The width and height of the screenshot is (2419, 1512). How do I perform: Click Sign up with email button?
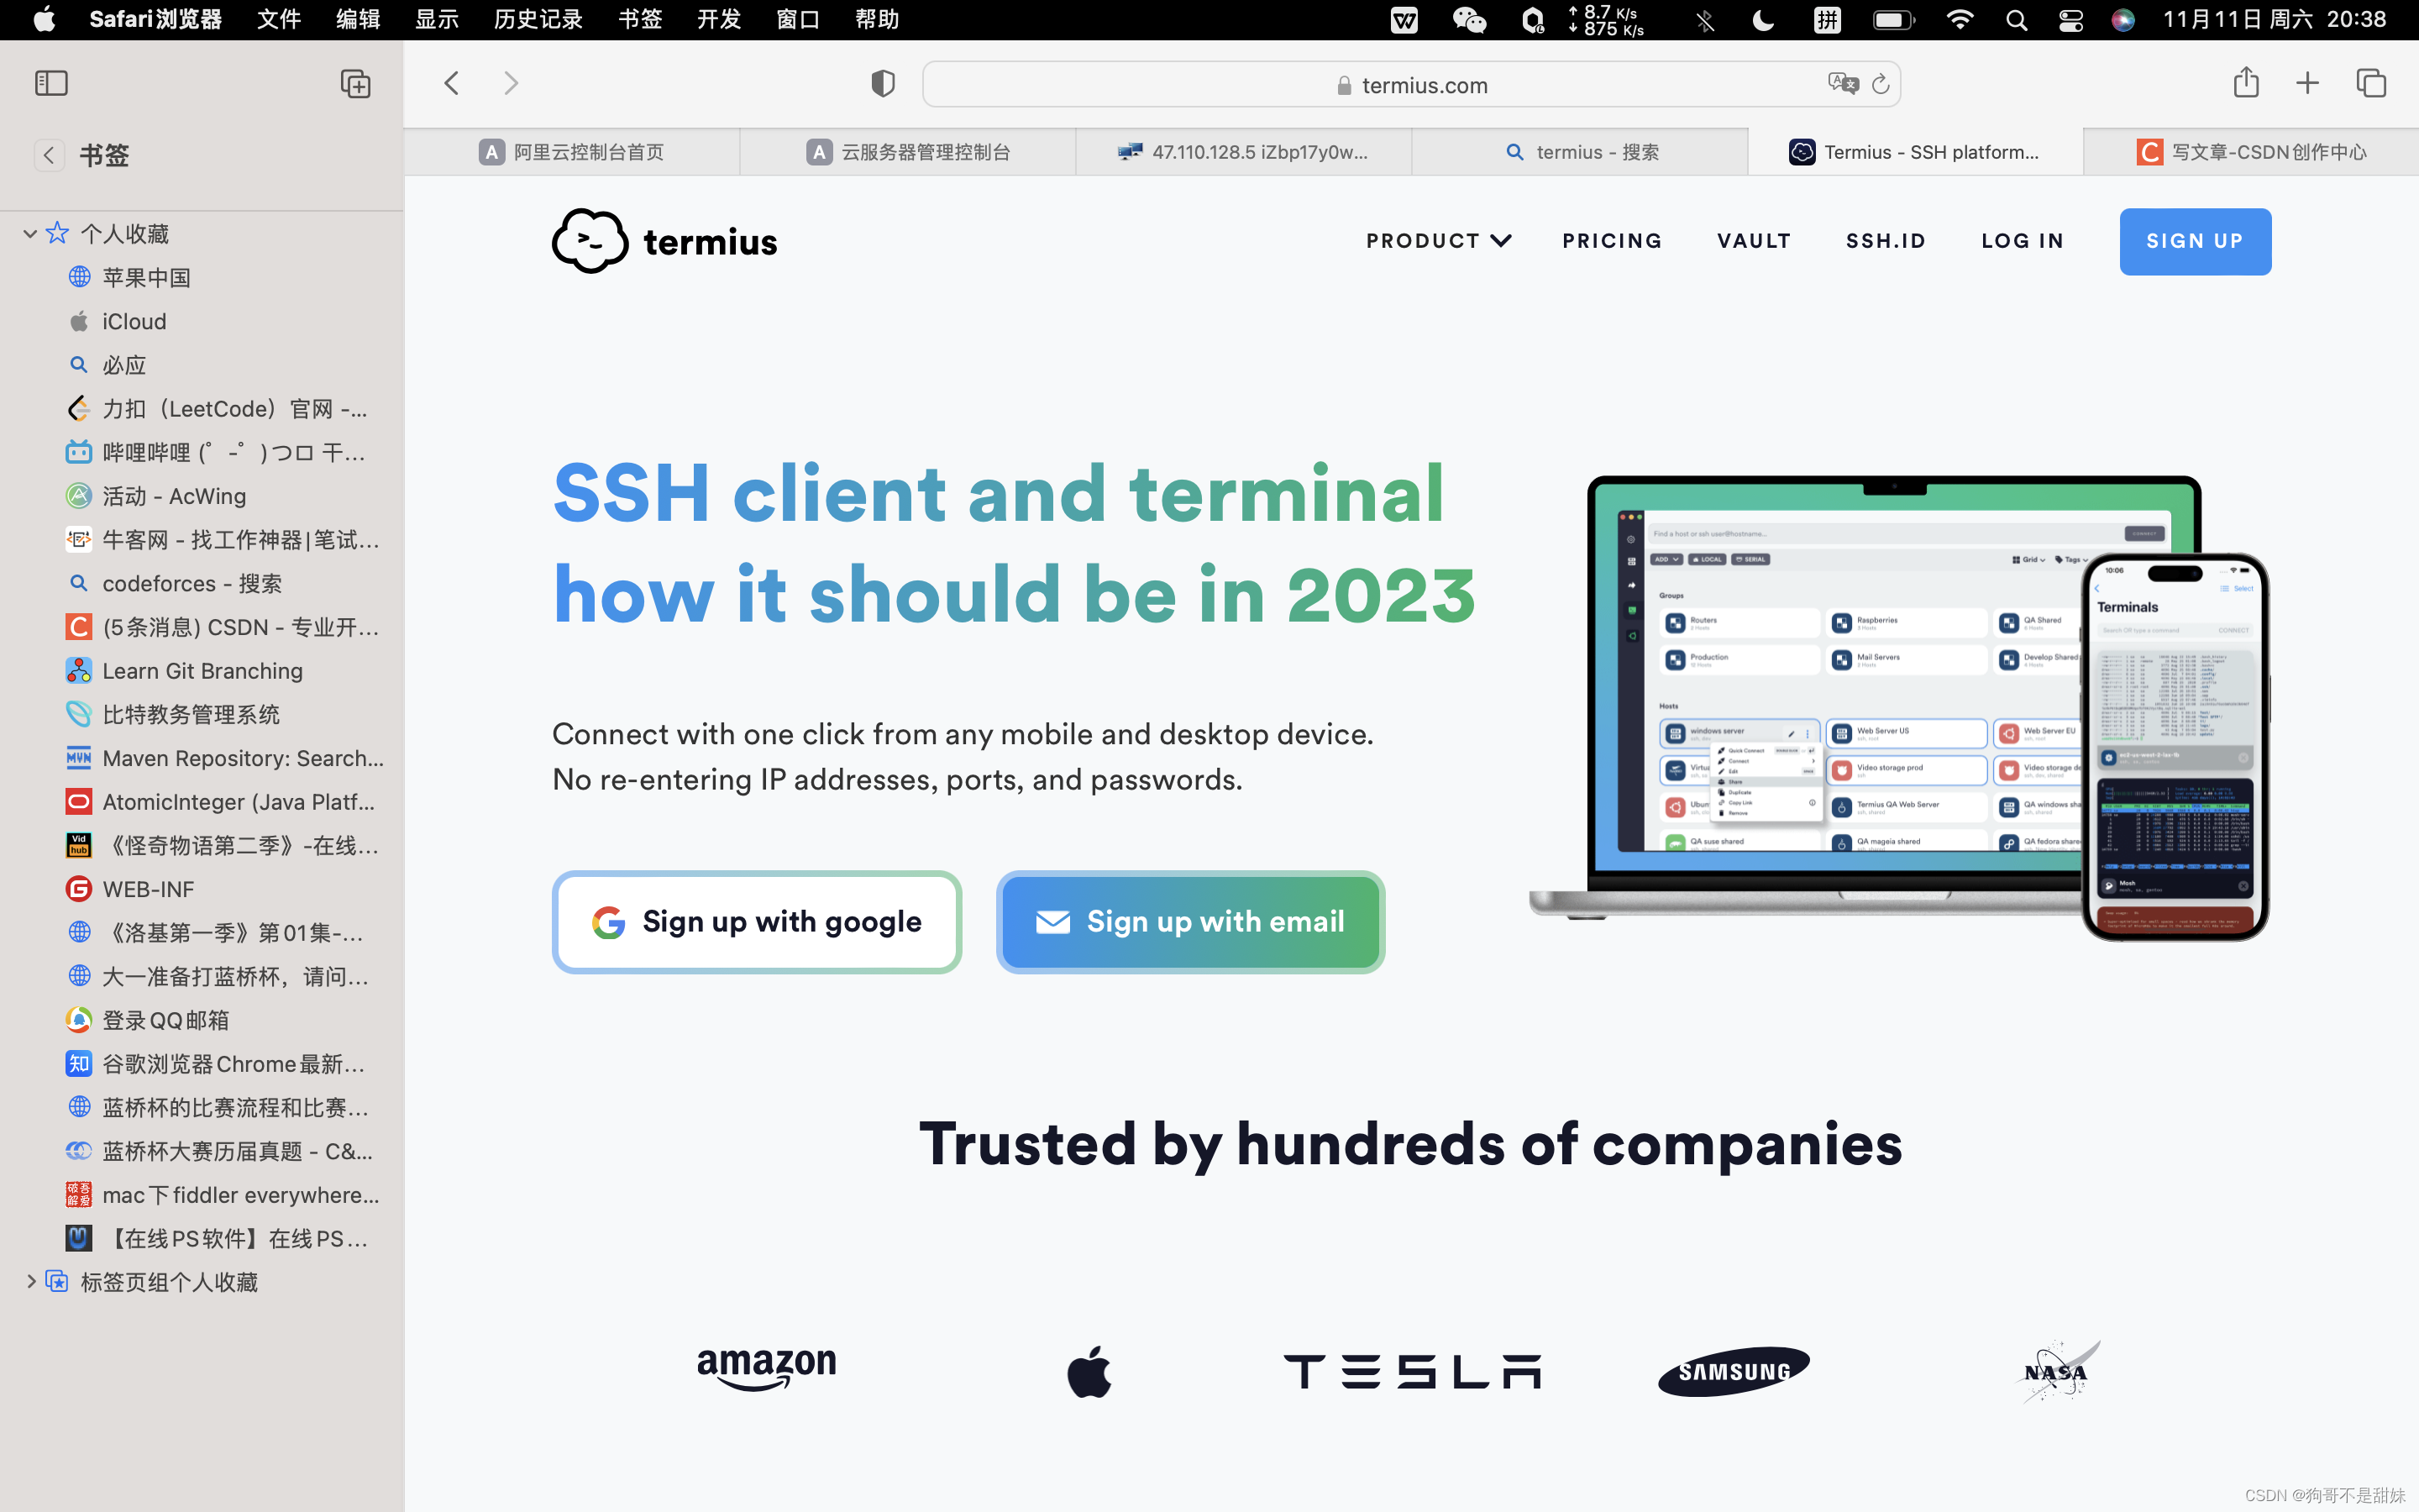[x=1191, y=920]
